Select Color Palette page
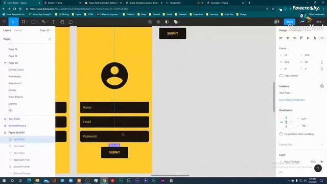327x184 pixels. click(15, 97)
